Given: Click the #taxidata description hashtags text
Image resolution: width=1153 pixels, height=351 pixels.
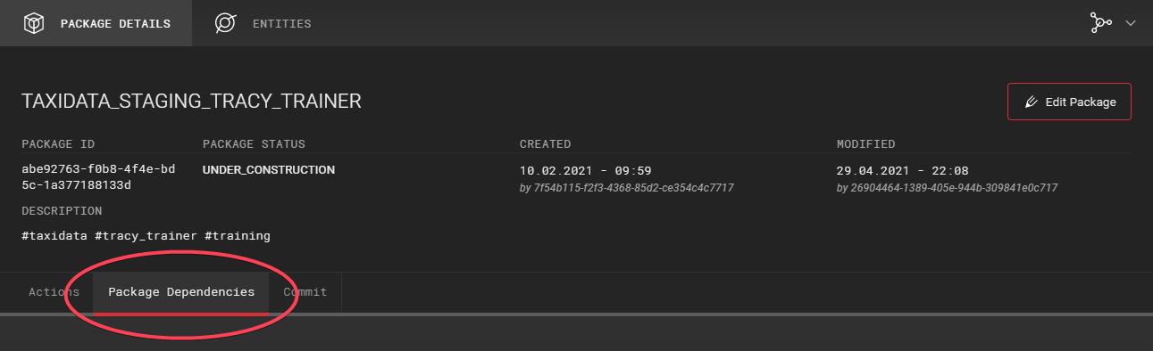Looking at the screenshot, I should click(x=146, y=236).
